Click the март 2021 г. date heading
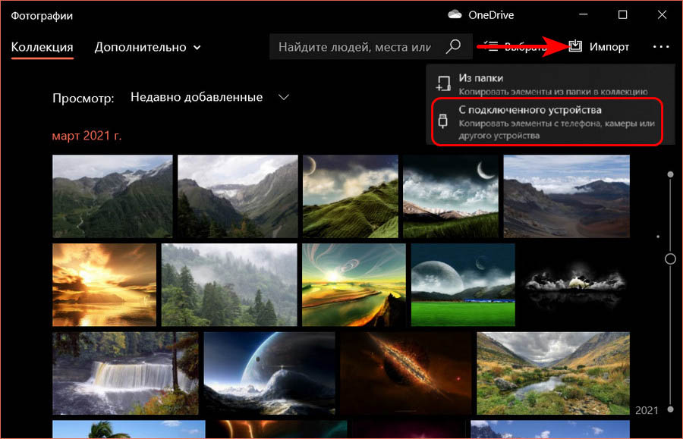The image size is (683, 439). (x=87, y=136)
